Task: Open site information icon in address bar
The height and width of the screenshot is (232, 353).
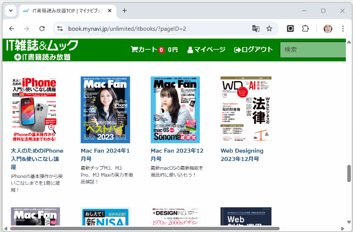Action: [x=60, y=29]
